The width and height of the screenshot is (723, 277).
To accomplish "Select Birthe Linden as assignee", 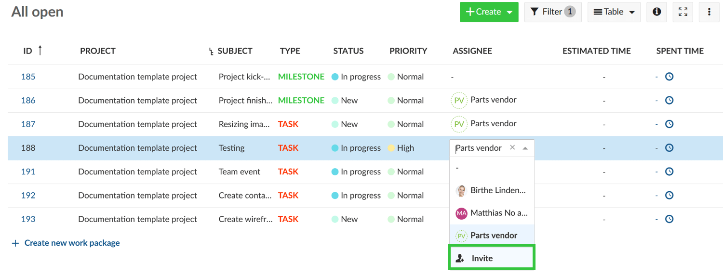I will [492, 190].
